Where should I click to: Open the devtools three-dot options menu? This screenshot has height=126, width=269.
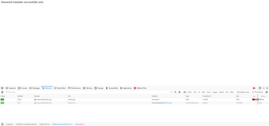point(263,88)
